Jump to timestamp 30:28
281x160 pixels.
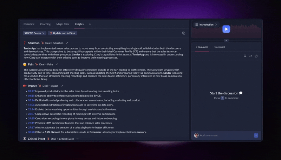point(31,132)
